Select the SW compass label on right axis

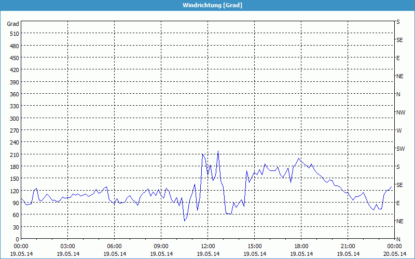(x=400, y=149)
